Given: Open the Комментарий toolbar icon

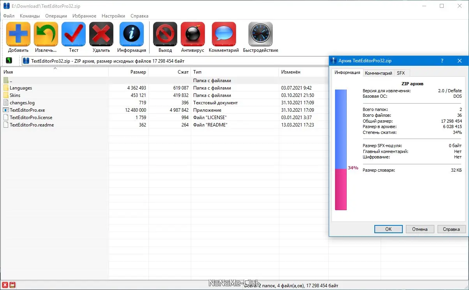Looking at the screenshot, I should [x=223, y=34].
